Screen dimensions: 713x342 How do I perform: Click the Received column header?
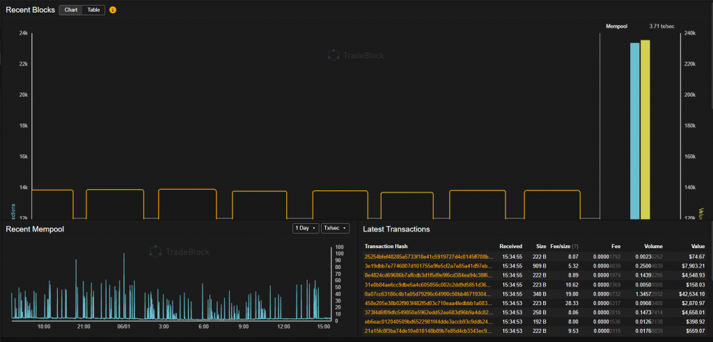pyautogui.click(x=510, y=247)
